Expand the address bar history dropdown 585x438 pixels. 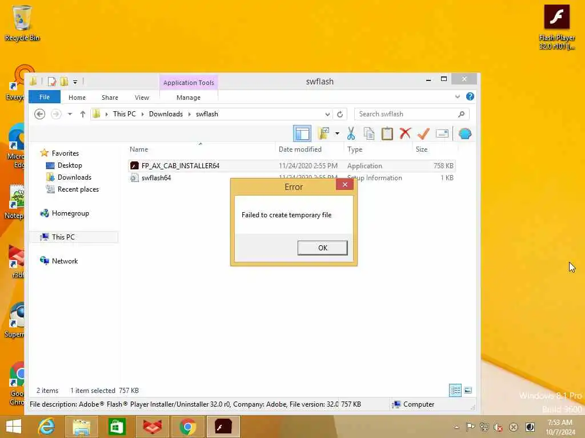tap(327, 114)
